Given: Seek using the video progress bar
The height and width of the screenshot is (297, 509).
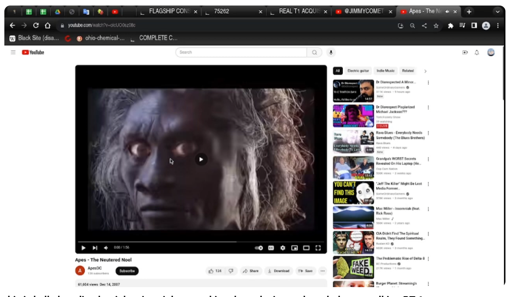Looking at the screenshot, I should click(201, 241).
